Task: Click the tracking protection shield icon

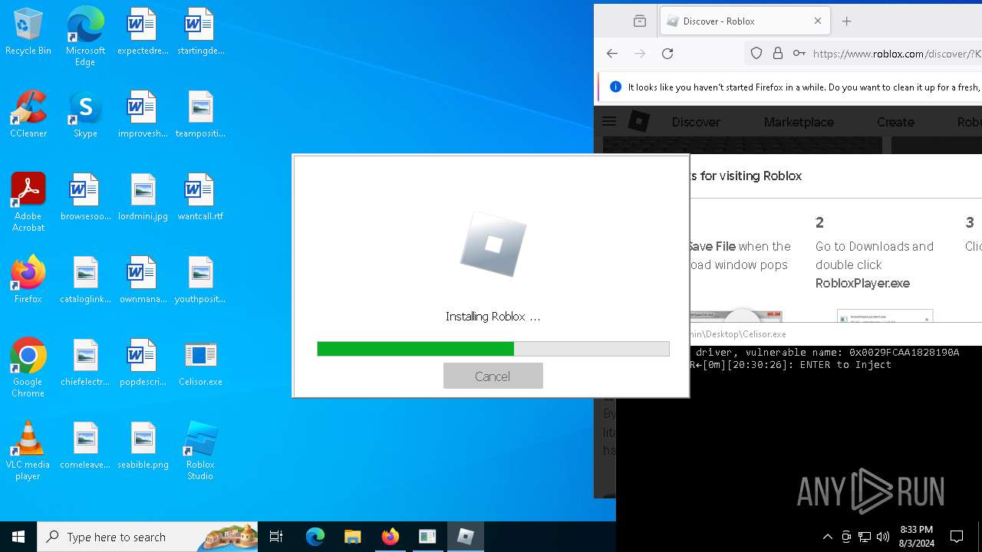Action: [756, 54]
